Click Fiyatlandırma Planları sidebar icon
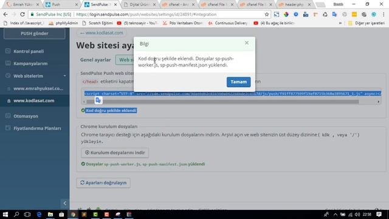The height and width of the screenshot is (219, 389). point(8,128)
